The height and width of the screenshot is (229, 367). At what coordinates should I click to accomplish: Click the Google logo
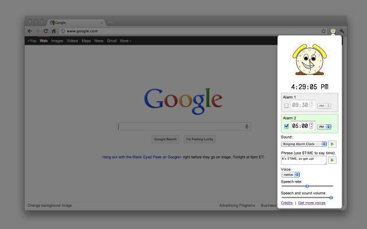[183, 101]
